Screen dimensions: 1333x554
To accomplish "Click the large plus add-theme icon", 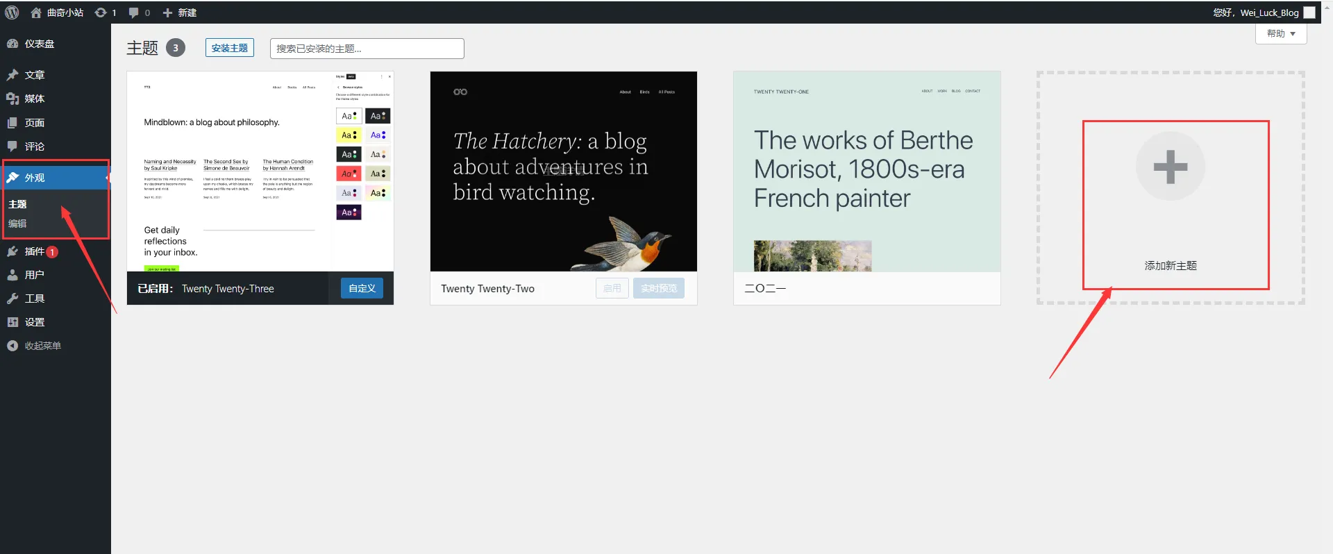I will (1170, 167).
